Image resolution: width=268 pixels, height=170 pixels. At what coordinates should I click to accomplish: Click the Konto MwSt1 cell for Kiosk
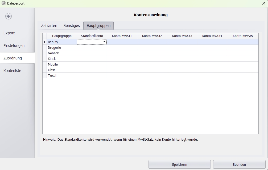coord(122,59)
